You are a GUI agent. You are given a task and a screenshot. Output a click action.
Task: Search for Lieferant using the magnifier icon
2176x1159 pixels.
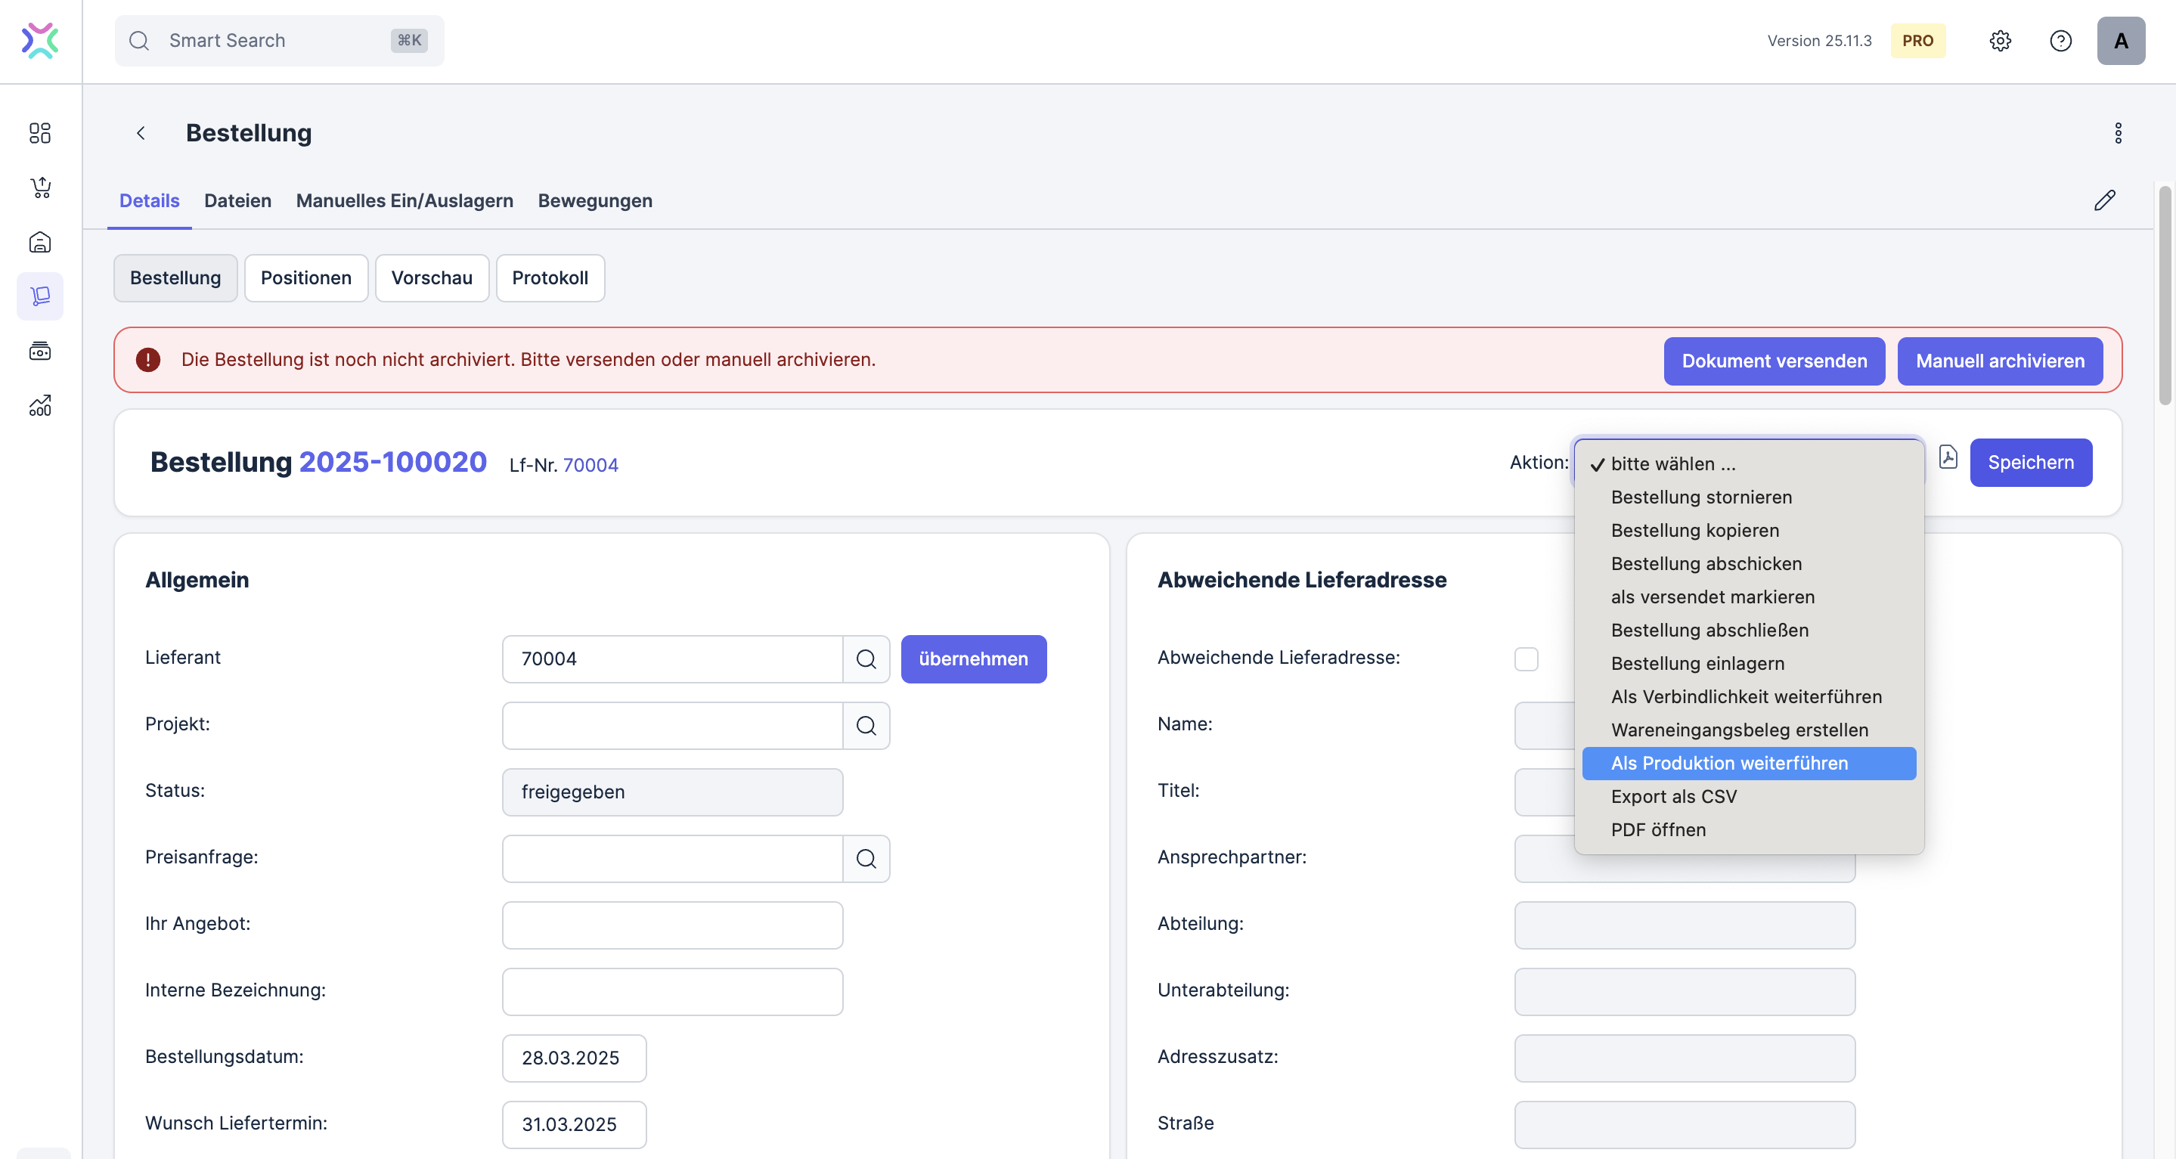click(x=866, y=659)
